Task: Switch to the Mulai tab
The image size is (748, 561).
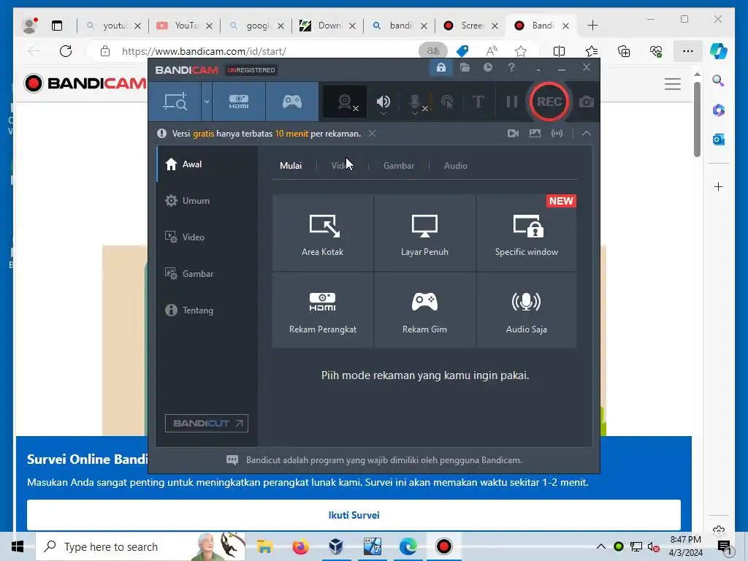Action: point(291,166)
